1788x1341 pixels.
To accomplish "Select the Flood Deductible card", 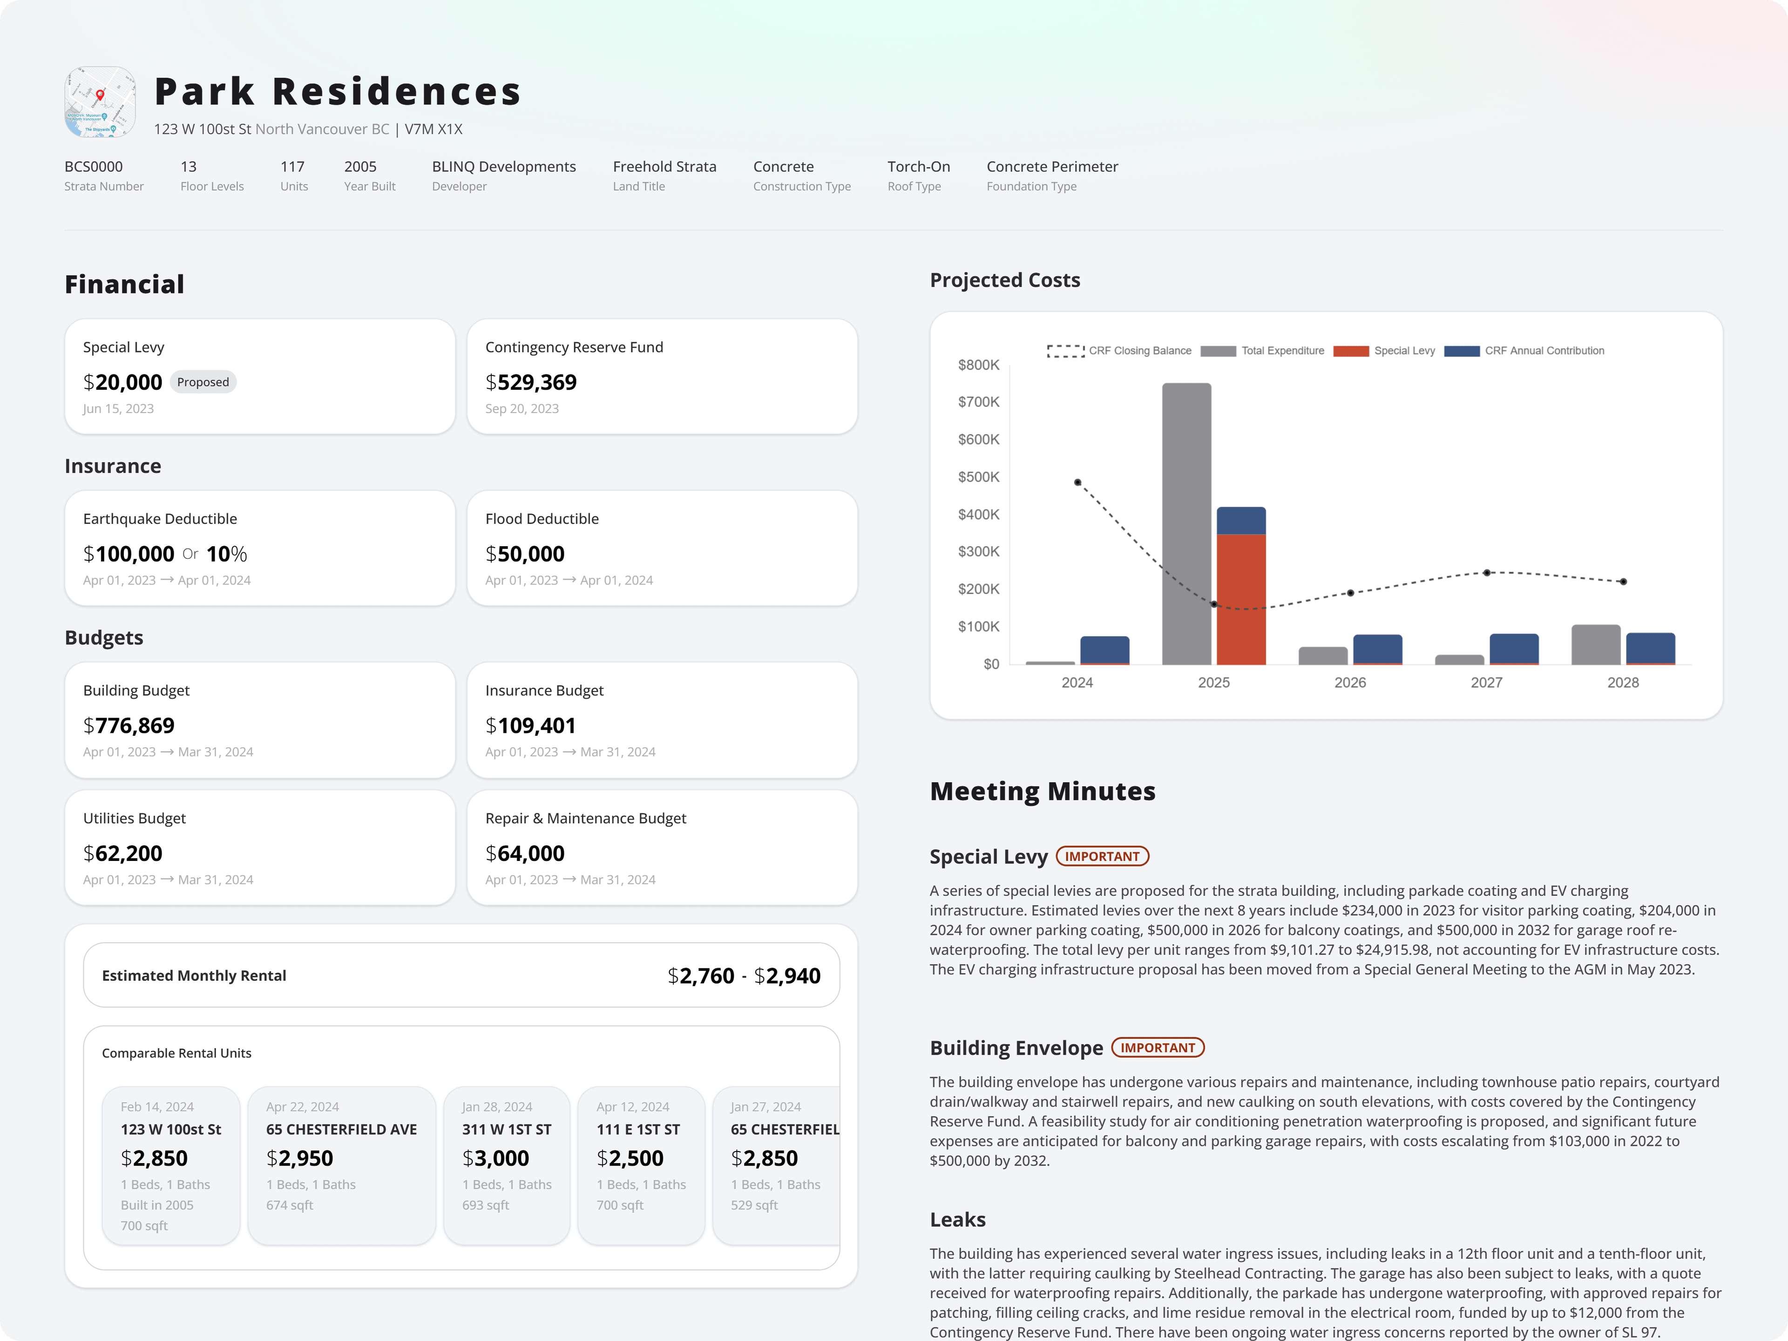I will [662, 548].
